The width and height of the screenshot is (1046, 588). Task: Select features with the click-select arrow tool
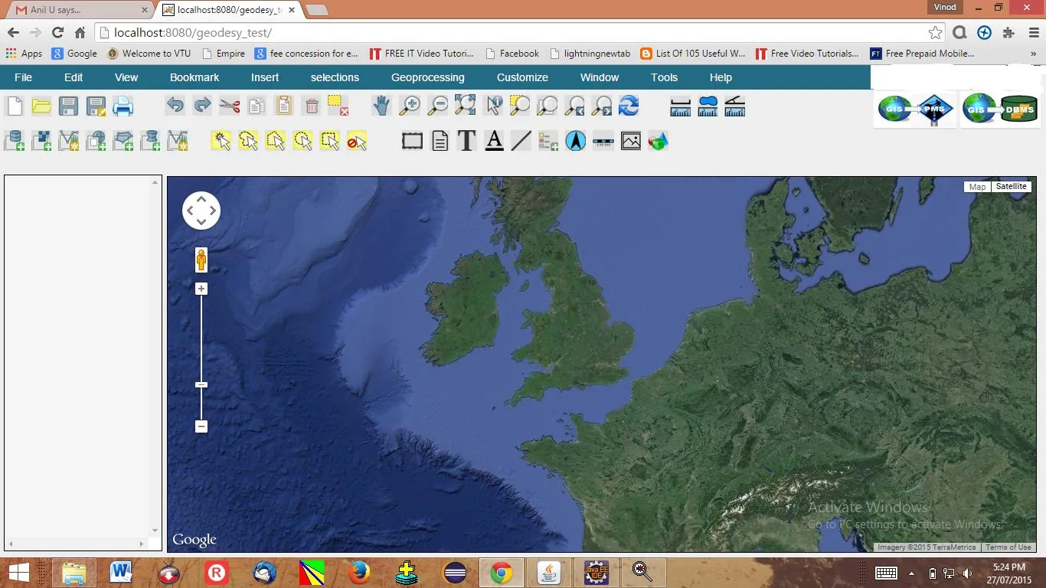pyautogui.click(x=221, y=141)
